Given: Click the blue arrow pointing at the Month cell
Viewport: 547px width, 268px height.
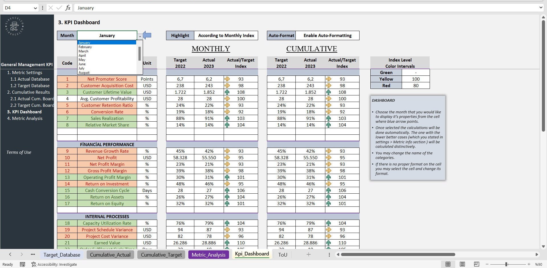Looking at the screenshot, I should (x=147, y=35).
